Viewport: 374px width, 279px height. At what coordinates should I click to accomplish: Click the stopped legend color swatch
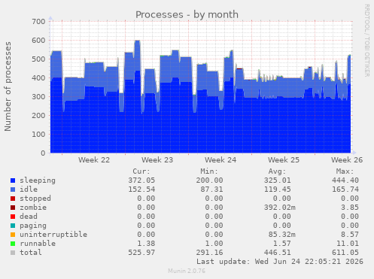point(13,199)
